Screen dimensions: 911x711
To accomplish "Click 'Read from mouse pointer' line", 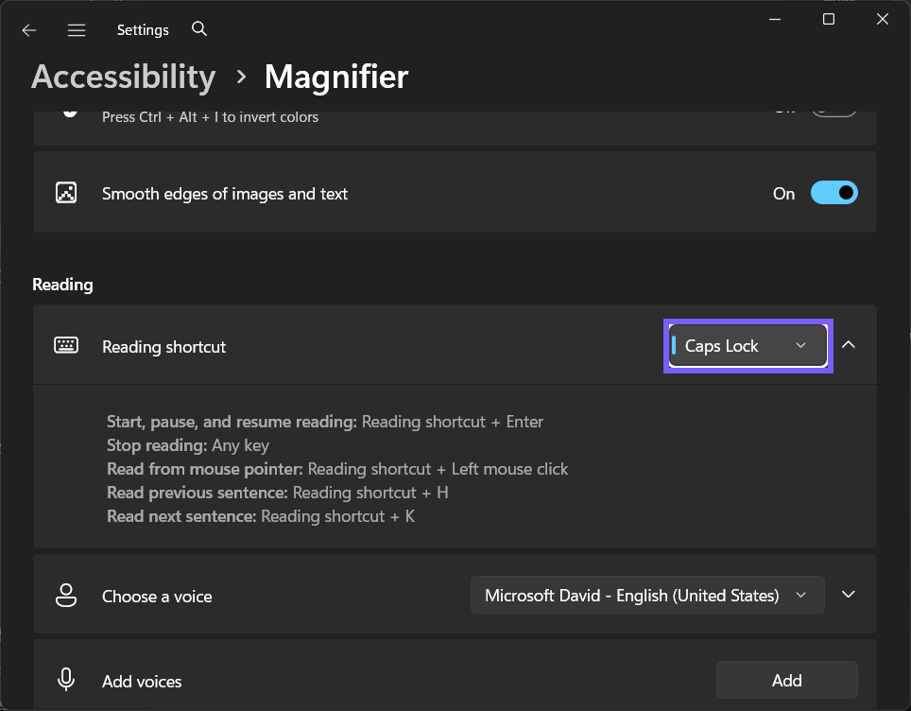I will pos(337,469).
